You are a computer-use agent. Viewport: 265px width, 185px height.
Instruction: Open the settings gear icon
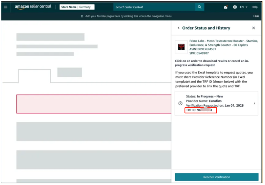[x=235, y=7]
